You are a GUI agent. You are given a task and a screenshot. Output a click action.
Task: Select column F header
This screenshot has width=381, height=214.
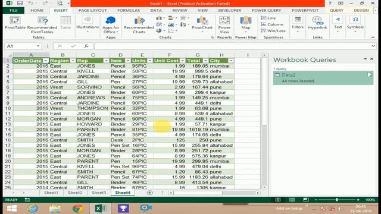[x=169, y=55]
